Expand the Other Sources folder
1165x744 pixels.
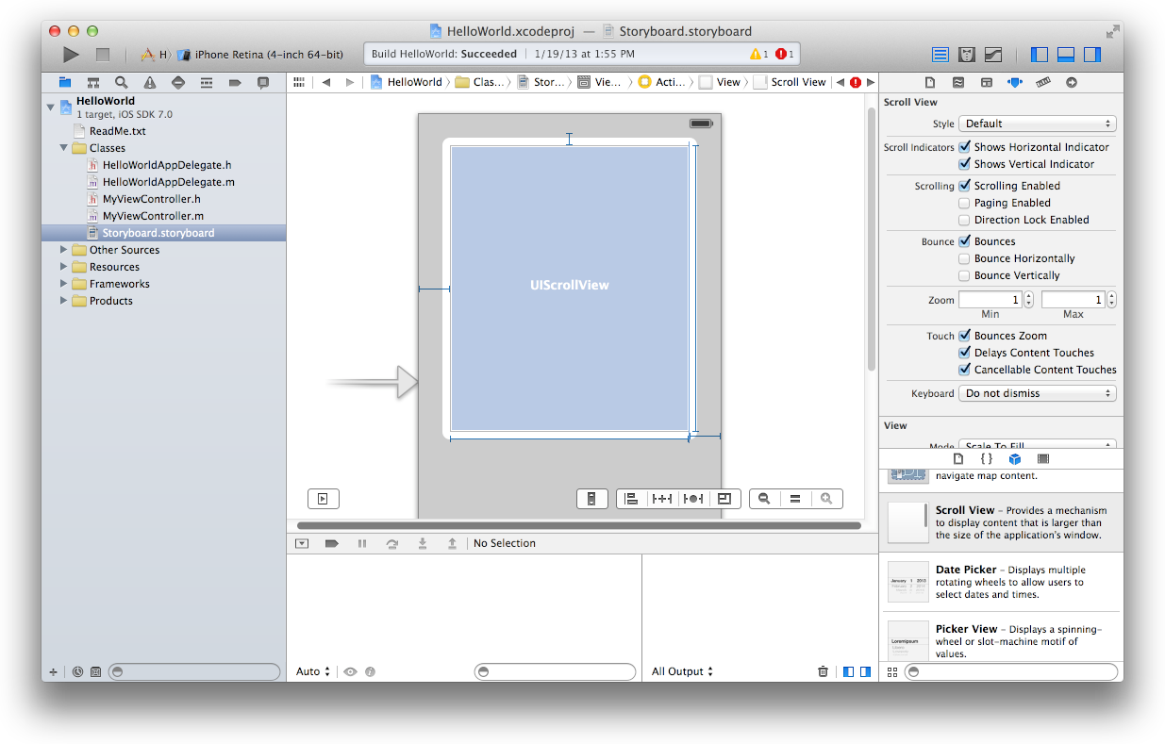click(x=64, y=250)
